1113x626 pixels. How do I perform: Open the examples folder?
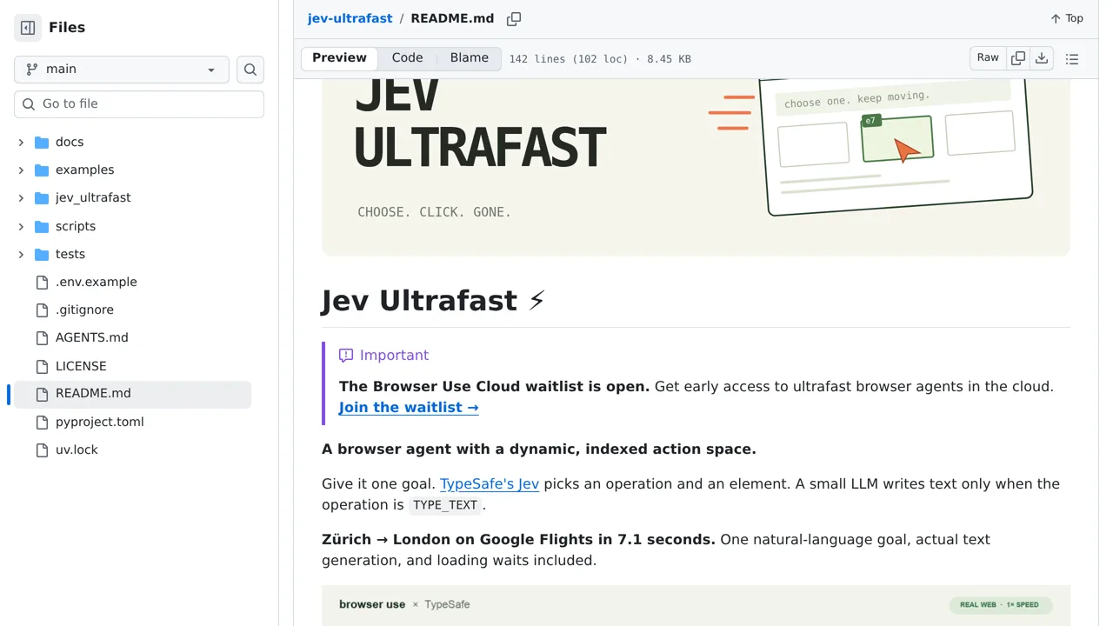point(84,170)
